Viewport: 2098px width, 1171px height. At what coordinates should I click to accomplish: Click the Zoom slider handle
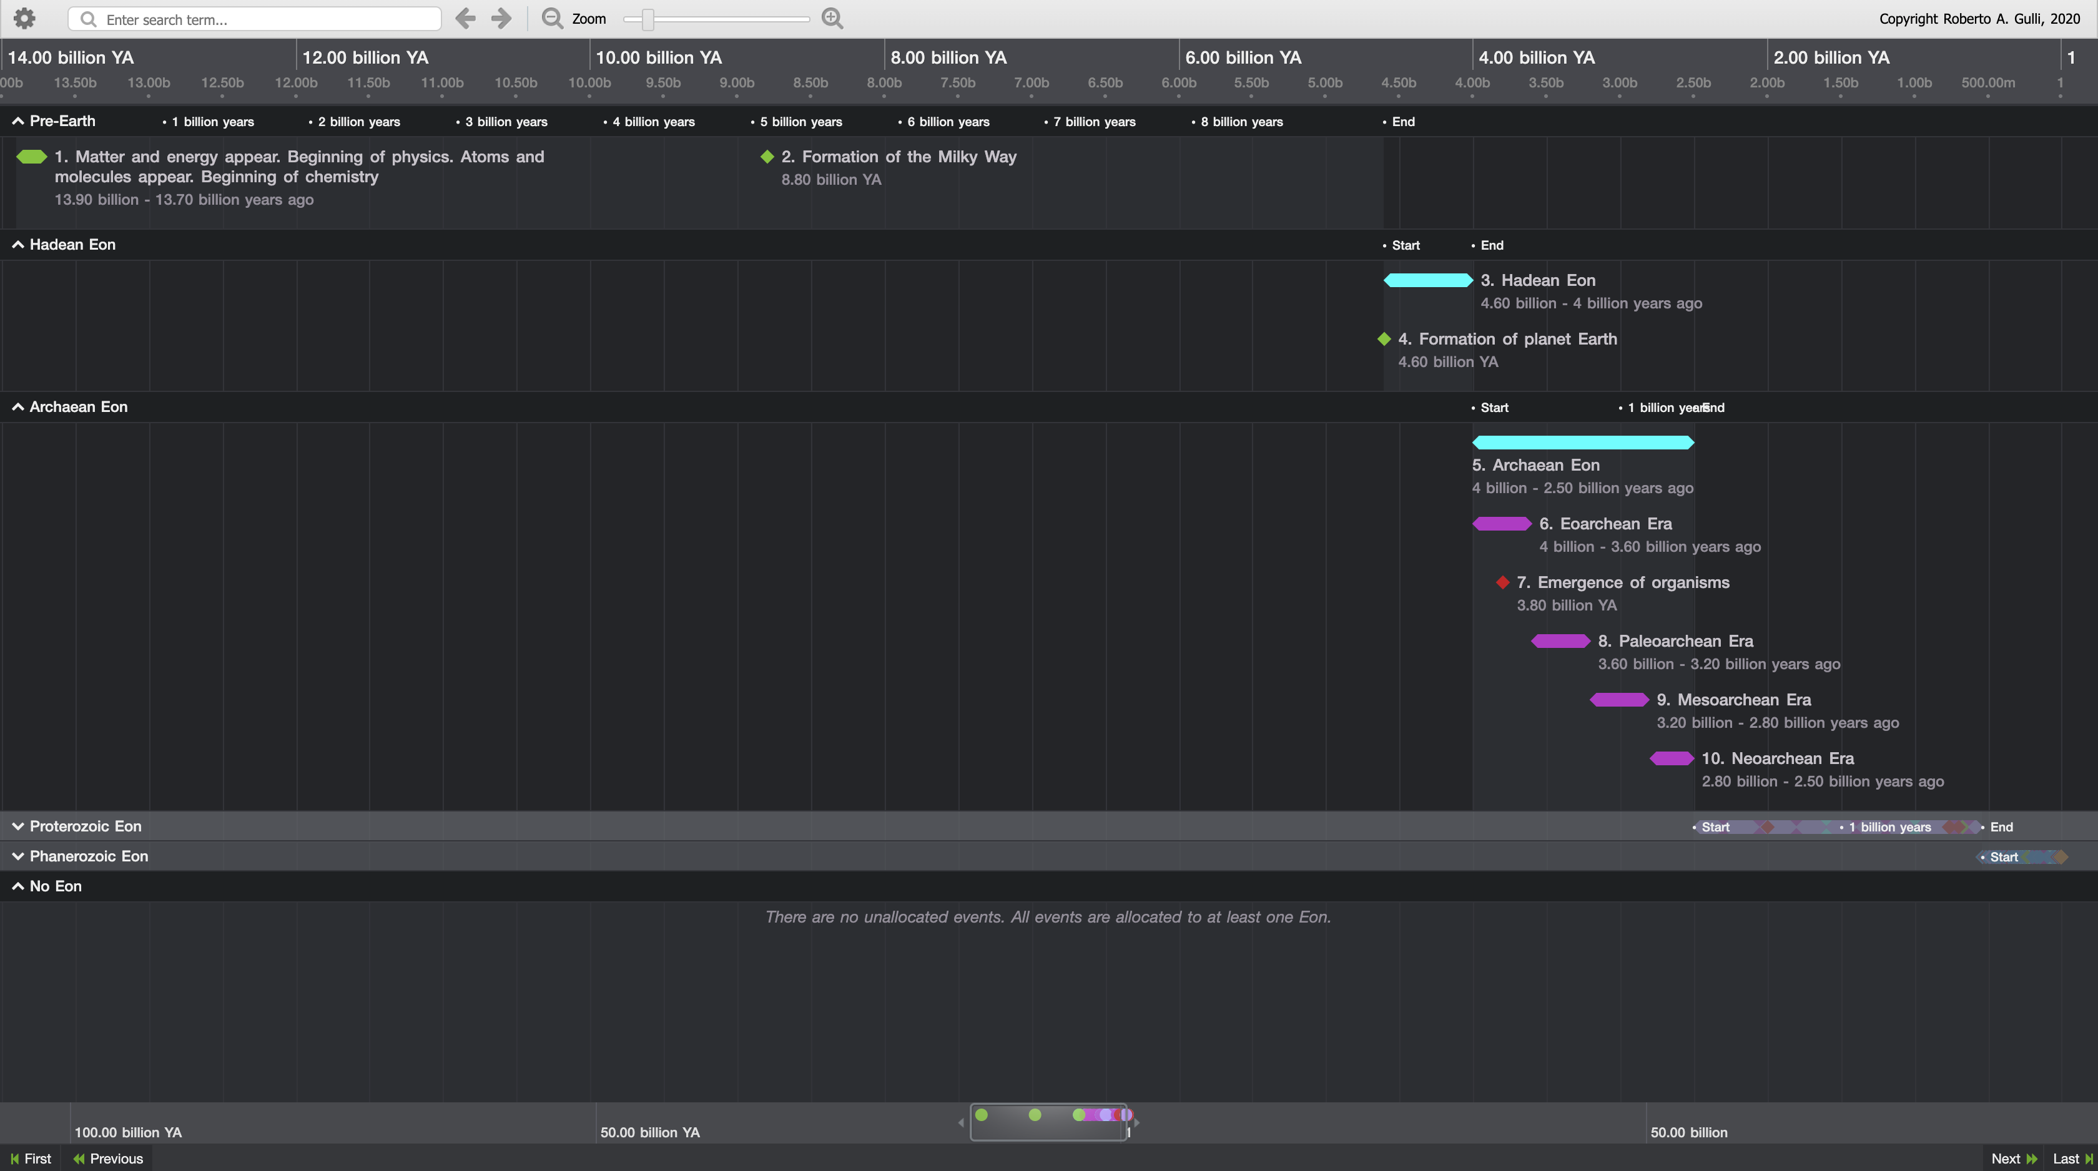[x=648, y=19]
